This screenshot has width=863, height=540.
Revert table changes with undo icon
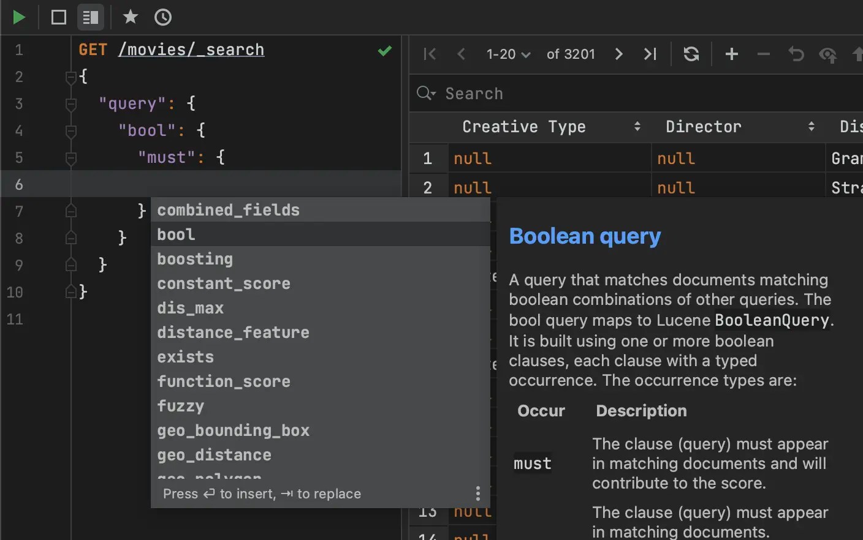[796, 54]
